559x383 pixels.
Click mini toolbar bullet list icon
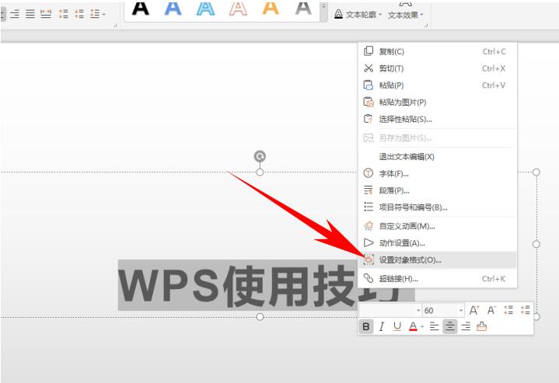(526, 310)
